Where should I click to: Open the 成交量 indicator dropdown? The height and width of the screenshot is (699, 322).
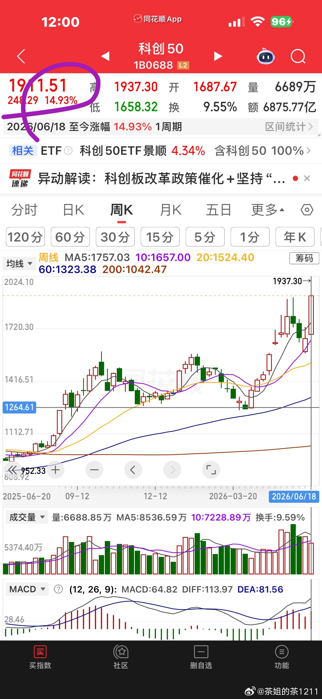26,517
